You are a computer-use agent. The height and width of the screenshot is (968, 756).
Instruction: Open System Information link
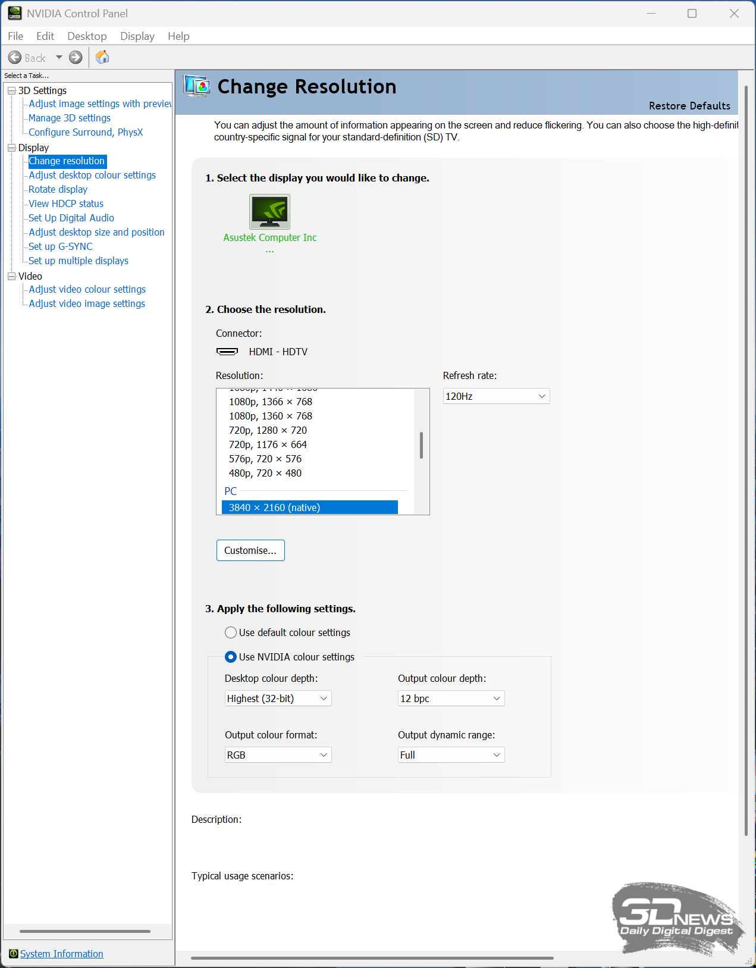click(62, 954)
